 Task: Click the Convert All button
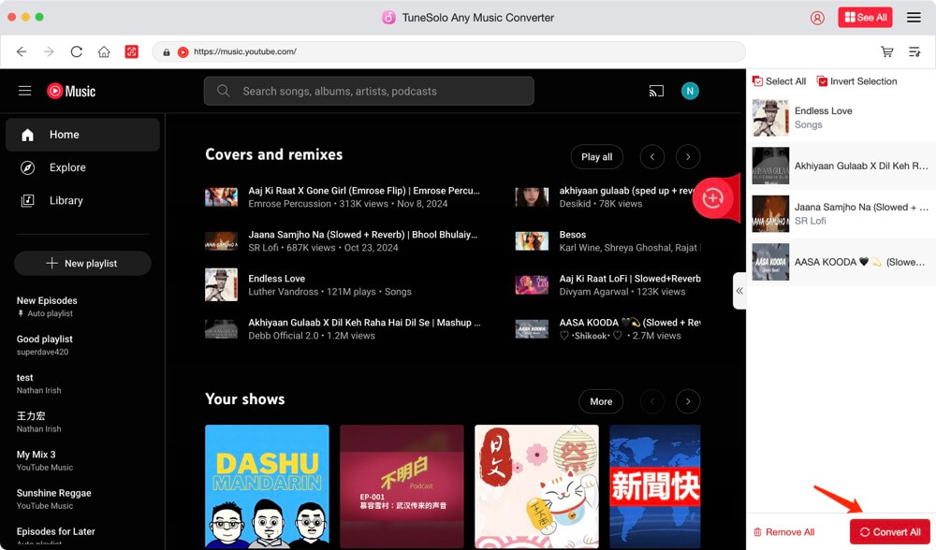889,532
